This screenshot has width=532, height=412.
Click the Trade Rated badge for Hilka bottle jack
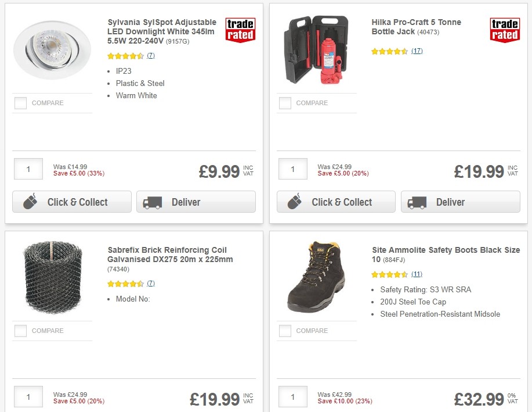point(505,30)
